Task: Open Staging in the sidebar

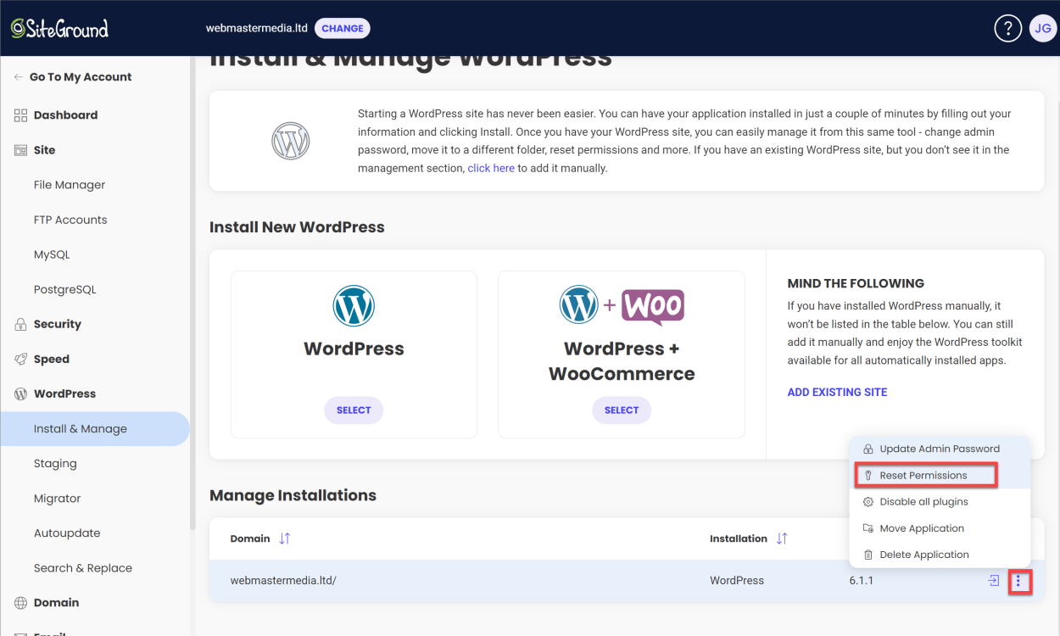Action: click(55, 464)
